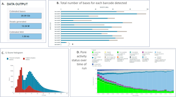Click the 'Legend' heading in panel D
The width and height of the screenshot is (176, 97).
click(x=94, y=50)
